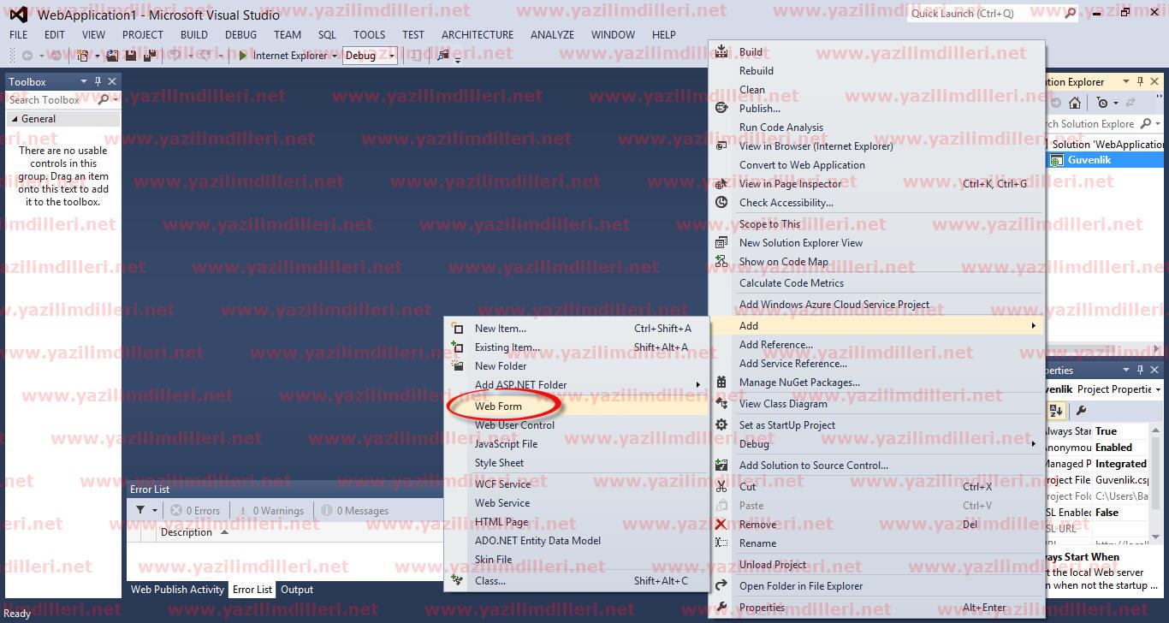Click the Visual Studio logo in title bar

click(x=18, y=15)
